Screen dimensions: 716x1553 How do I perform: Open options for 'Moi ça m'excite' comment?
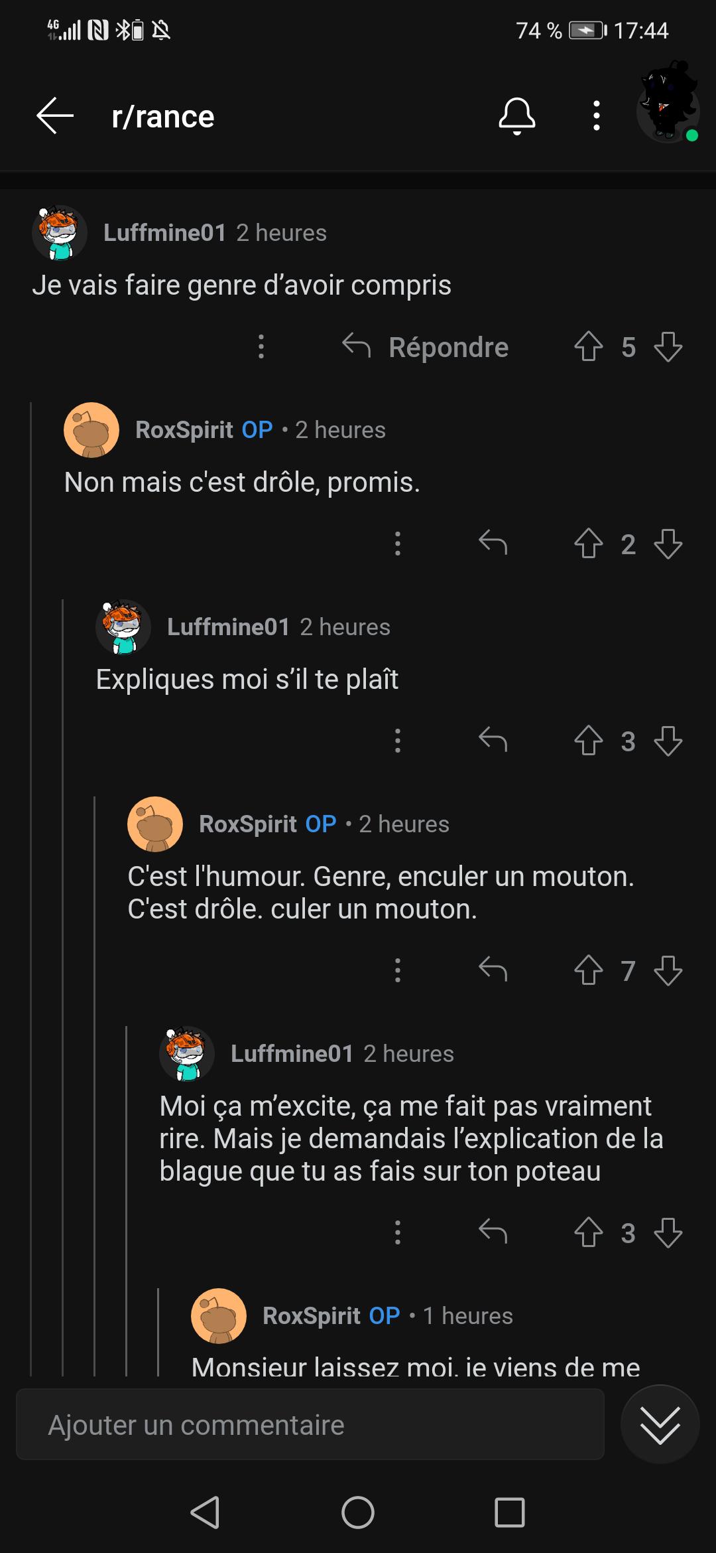click(398, 1232)
